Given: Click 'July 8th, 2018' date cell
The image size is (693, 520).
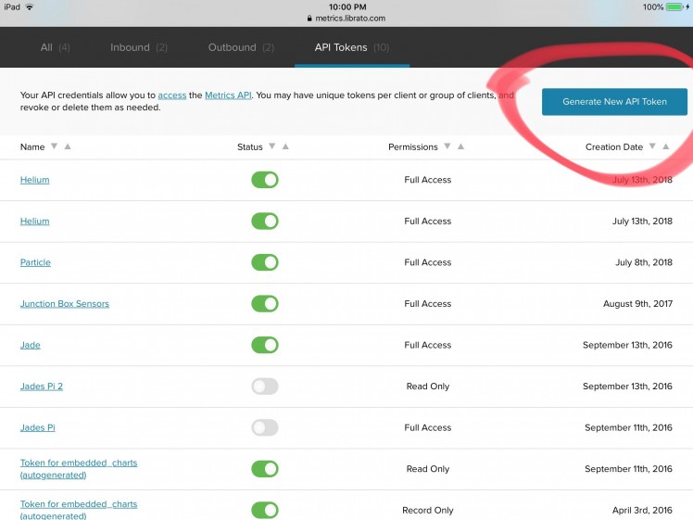Looking at the screenshot, I should [x=644, y=262].
